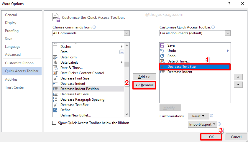248x142 pixels.
Task: Select the Undo arrow icon
Action: tap(162, 51)
